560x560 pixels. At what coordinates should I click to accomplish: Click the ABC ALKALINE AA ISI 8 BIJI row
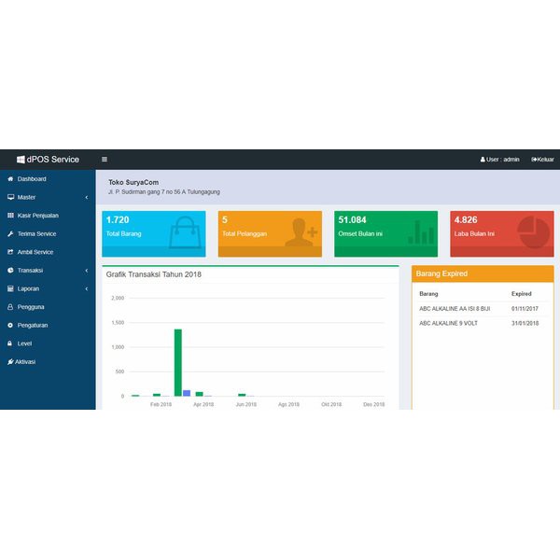(483, 309)
